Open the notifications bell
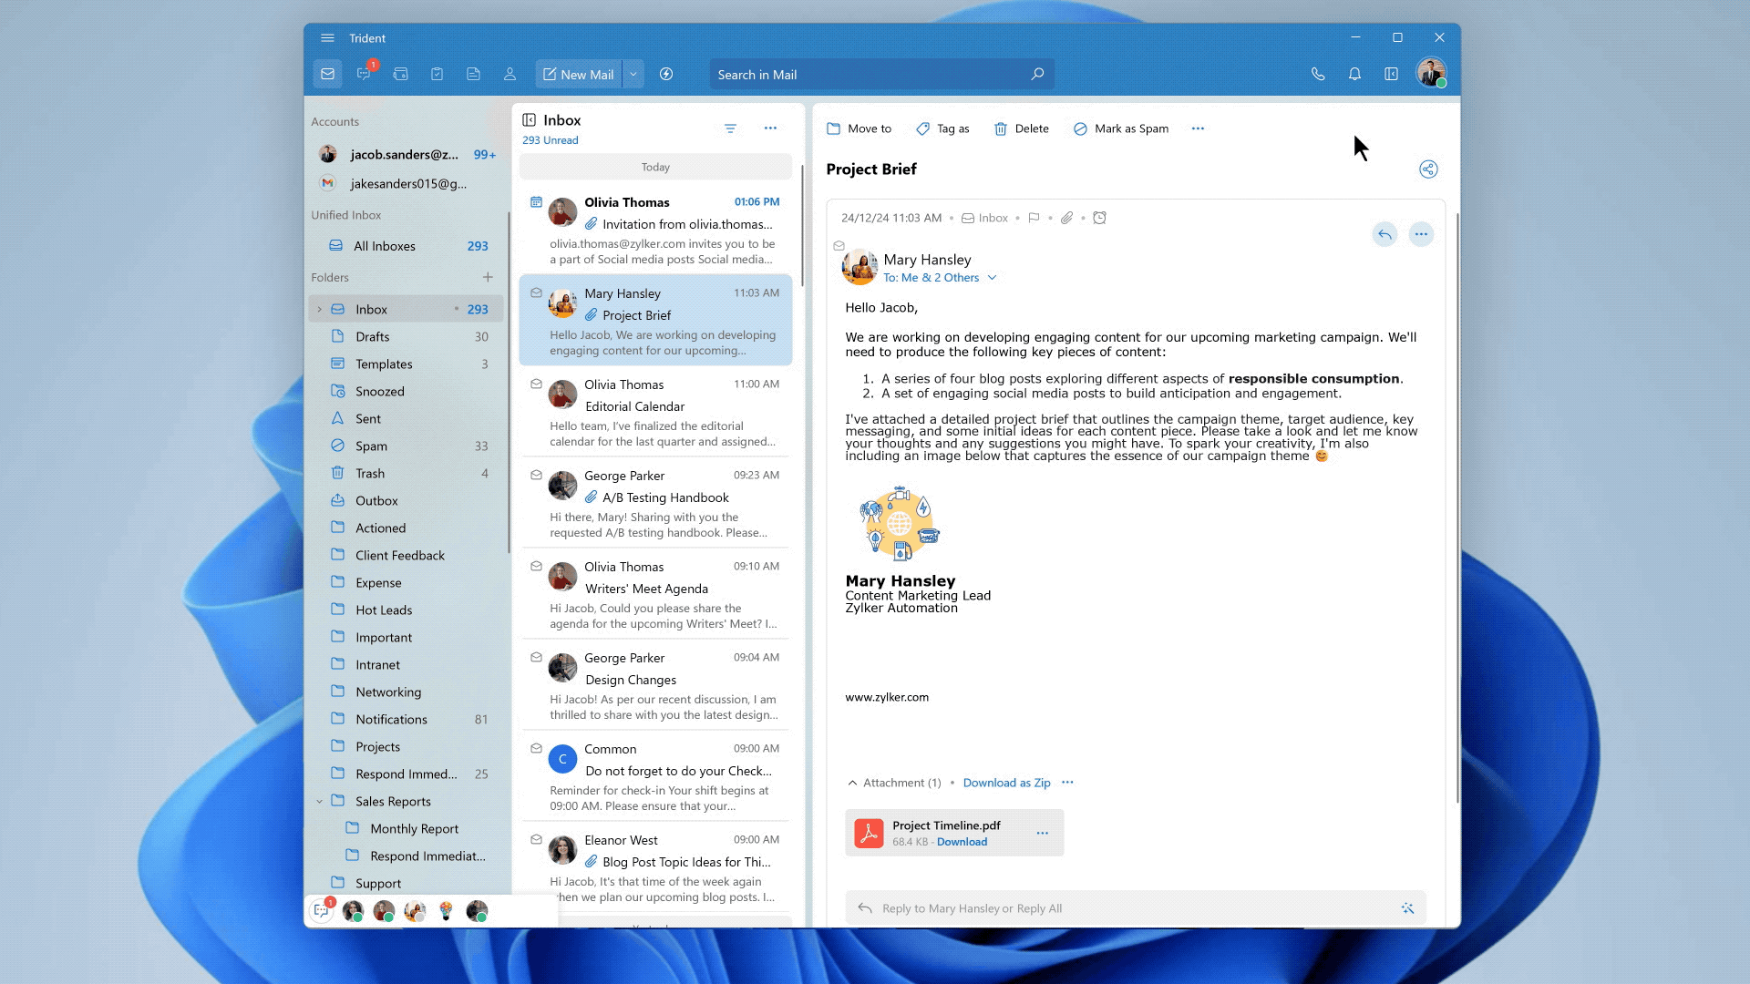The image size is (1750, 984). click(1354, 75)
